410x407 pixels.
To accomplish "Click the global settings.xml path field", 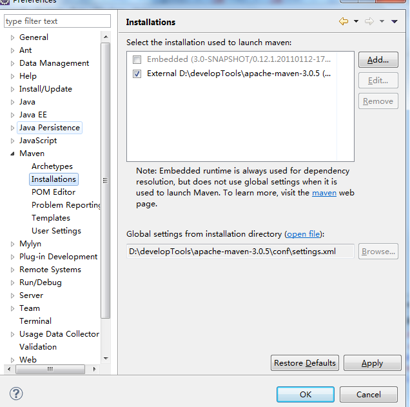I will pyautogui.click(x=240, y=252).
